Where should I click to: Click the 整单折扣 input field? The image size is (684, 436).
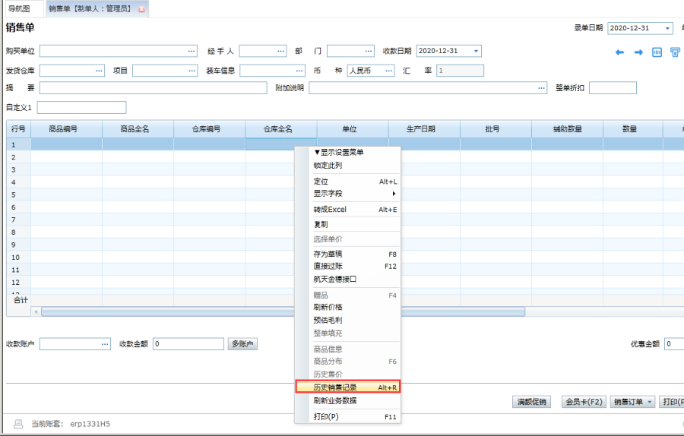(612, 88)
